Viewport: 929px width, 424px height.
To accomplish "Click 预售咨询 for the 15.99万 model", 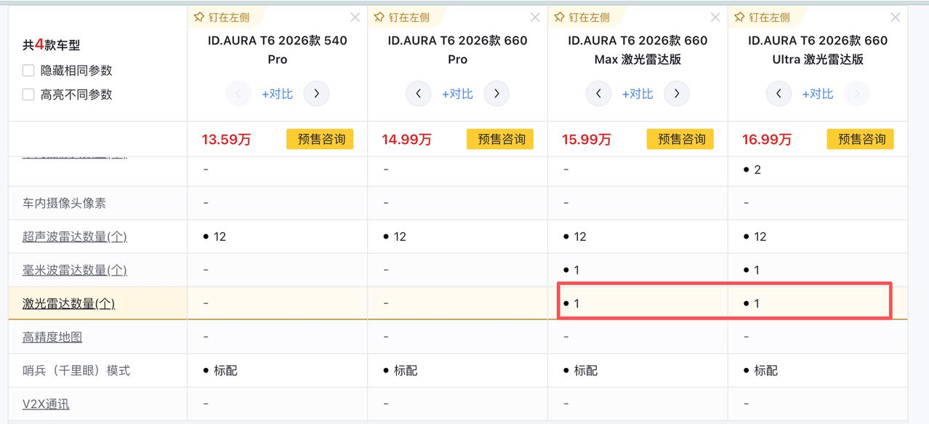I will tap(680, 139).
